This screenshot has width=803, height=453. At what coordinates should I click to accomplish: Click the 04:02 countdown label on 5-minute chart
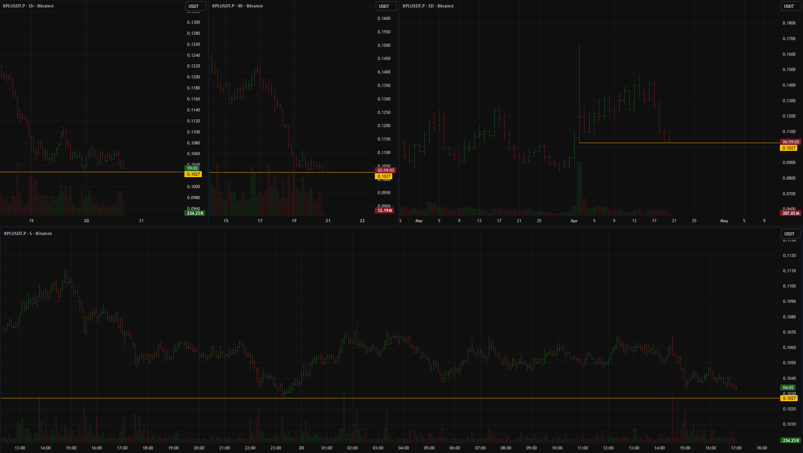(x=788, y=388)
